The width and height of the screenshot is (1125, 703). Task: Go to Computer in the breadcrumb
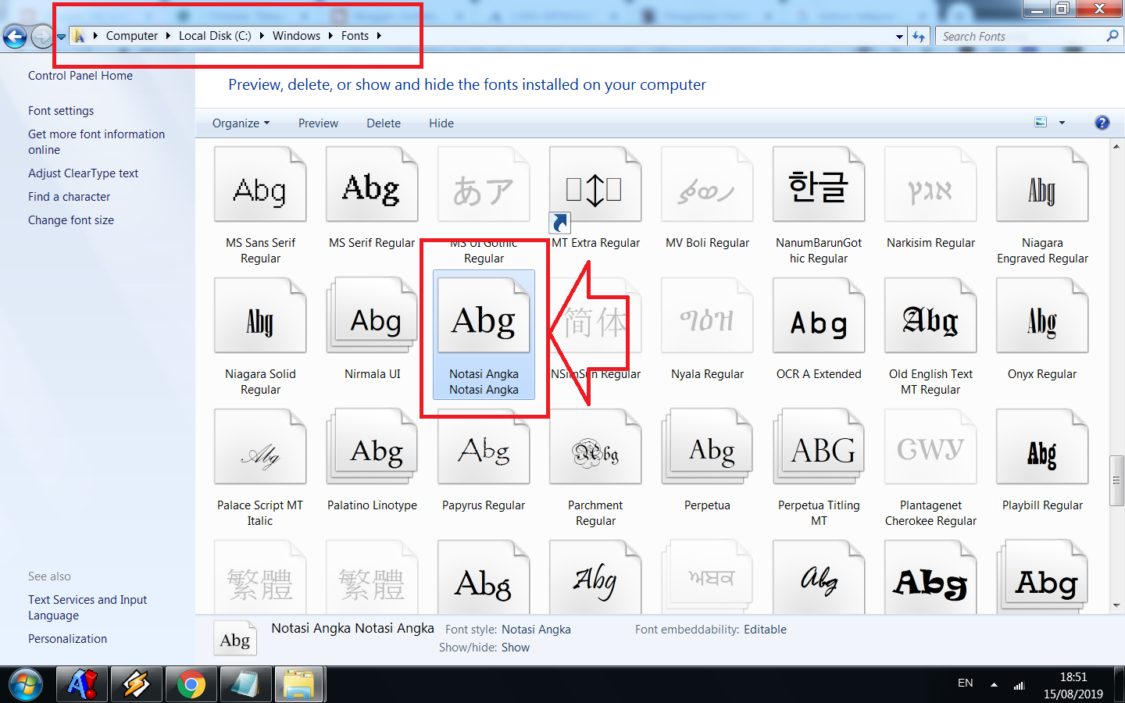tap(132, 36)
